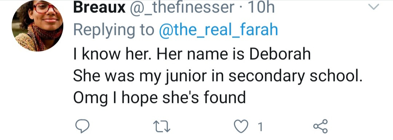Open the tweet by clicking its body text
The width and height of the screenshot is (393, 140).
218,76
